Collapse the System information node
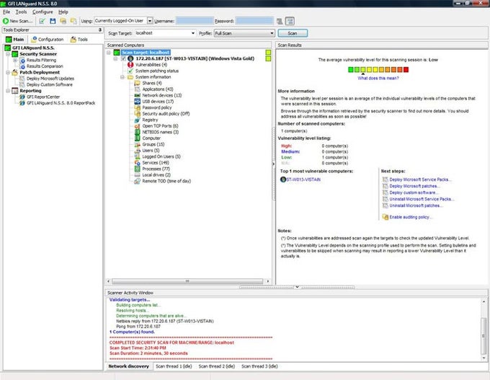The width and height of the screenshot is (490, 380). 122,77
